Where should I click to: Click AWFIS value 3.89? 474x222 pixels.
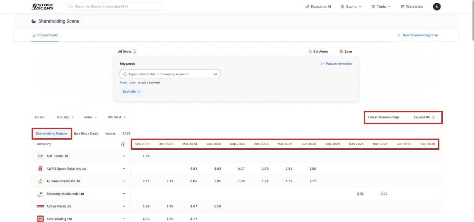(x=265, y=169)
